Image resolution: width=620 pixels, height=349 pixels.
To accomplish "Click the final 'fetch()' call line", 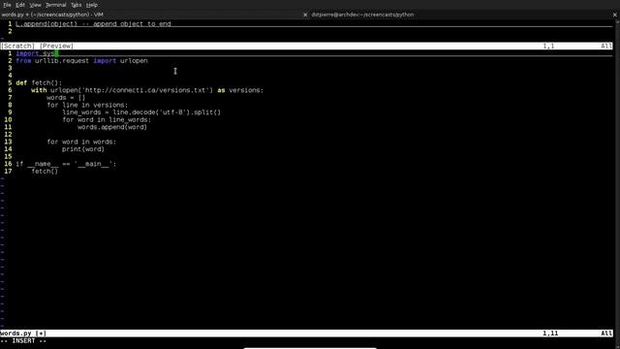I will click(45, 172).
